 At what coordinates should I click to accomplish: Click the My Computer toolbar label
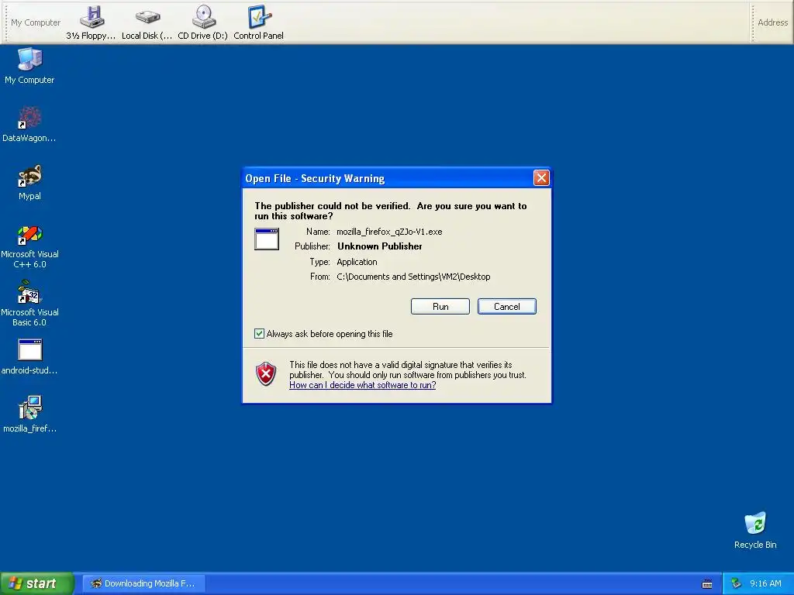click(36, 22)
